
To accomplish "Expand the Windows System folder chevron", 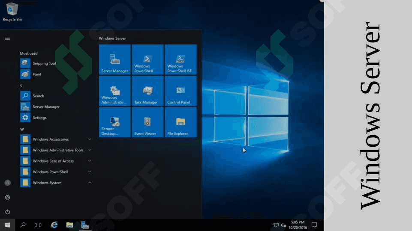I will coord(90,183).
